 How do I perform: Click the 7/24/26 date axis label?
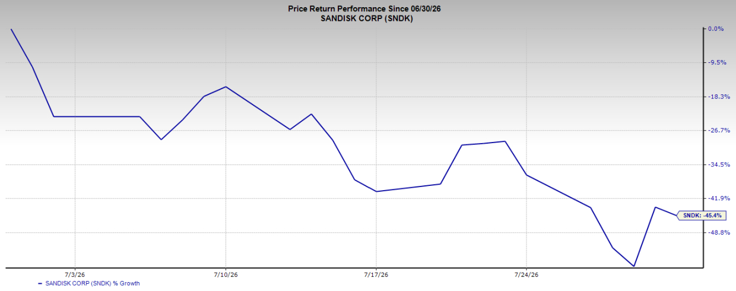point(527,274)
